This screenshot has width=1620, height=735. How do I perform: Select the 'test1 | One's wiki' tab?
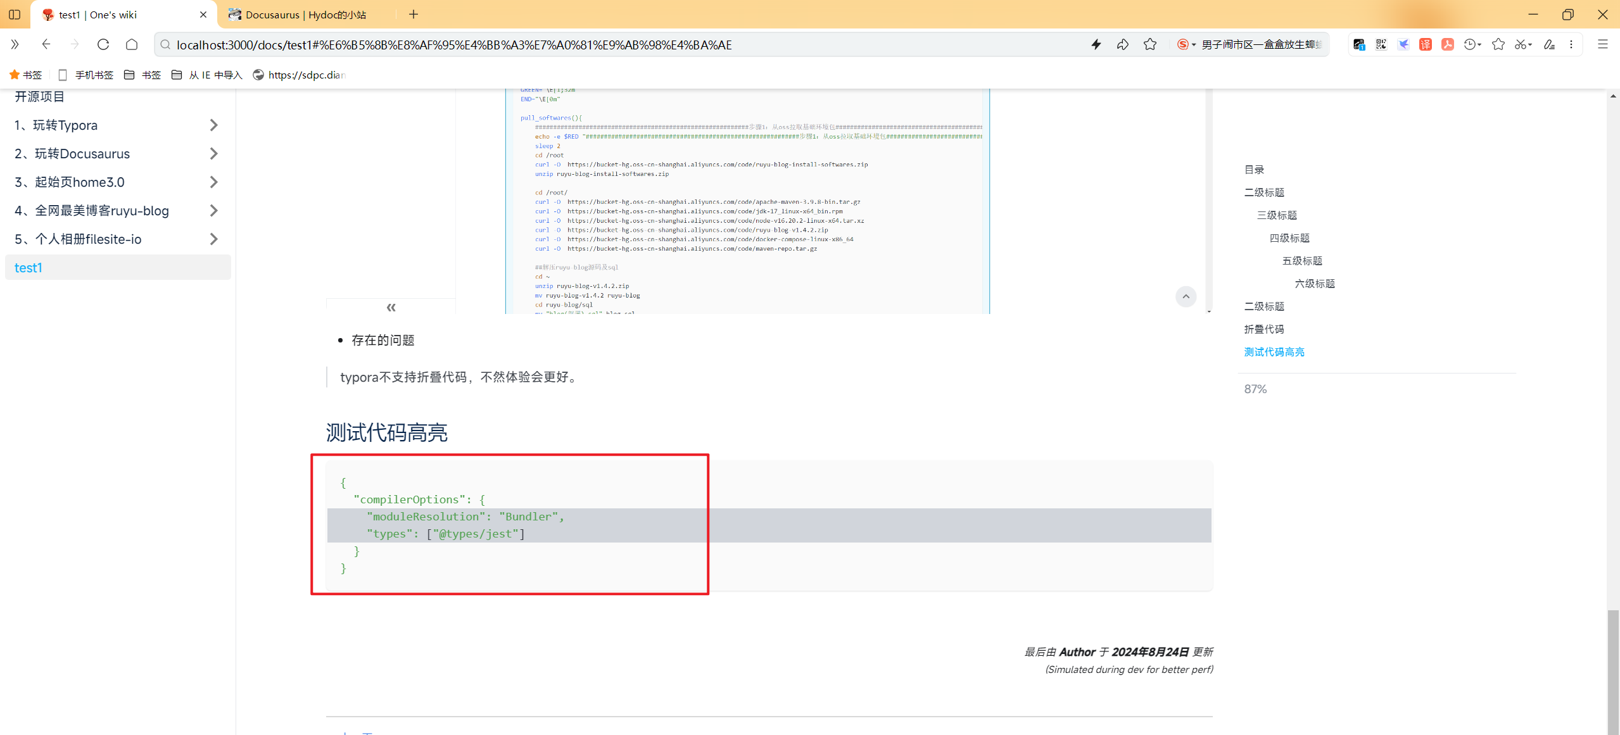[x=124, y=15]
